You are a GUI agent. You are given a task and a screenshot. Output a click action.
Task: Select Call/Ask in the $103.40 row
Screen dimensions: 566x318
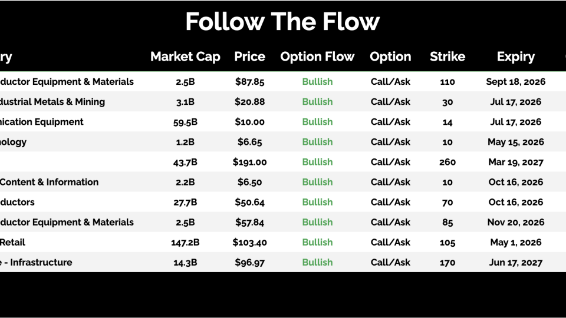tap(390, 242)
